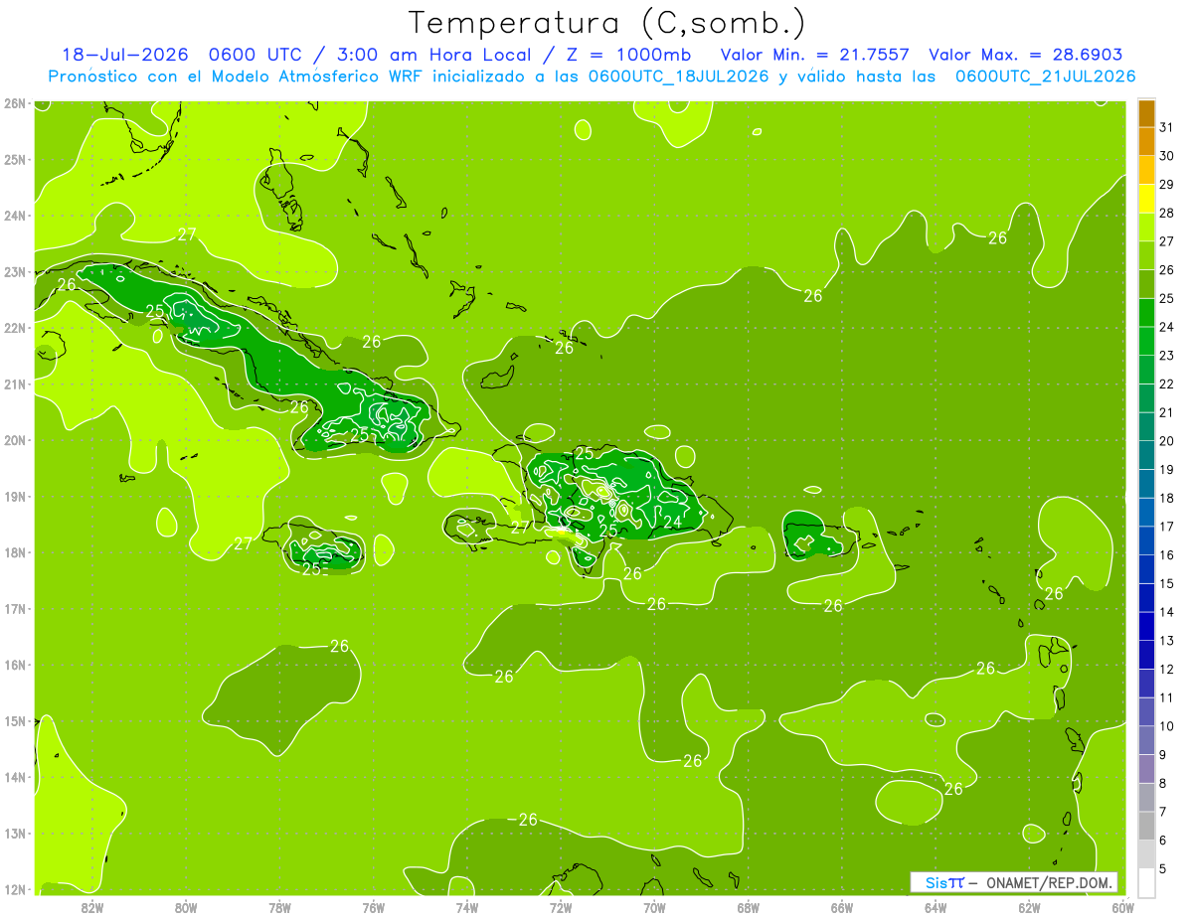This screenshot has height=921, width=1193.
Task: Click the 17N latitude axis label
Action: coord(14,609)
